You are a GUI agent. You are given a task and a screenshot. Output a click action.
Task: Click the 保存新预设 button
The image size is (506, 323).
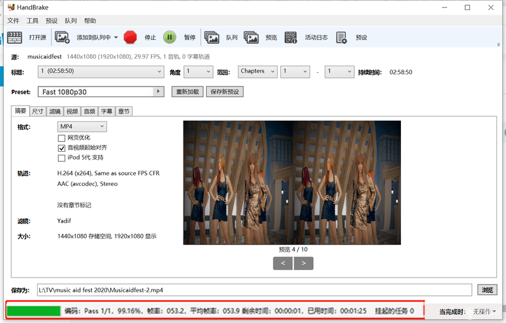pos(225,92)
